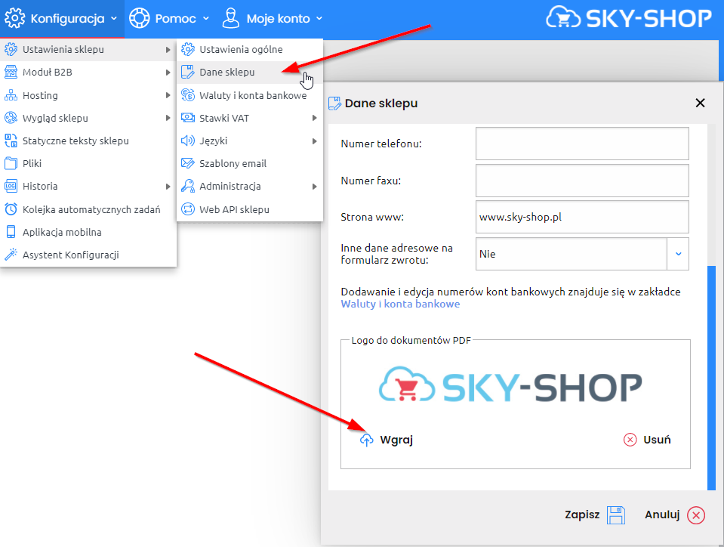Click the red circle icon beside Usuń
This screenshot has width=724, height=547.
[x=630, y=440]
